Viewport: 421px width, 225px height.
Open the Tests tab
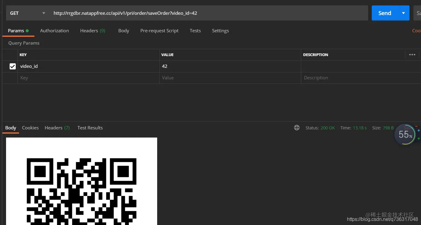tap(195, 31)
